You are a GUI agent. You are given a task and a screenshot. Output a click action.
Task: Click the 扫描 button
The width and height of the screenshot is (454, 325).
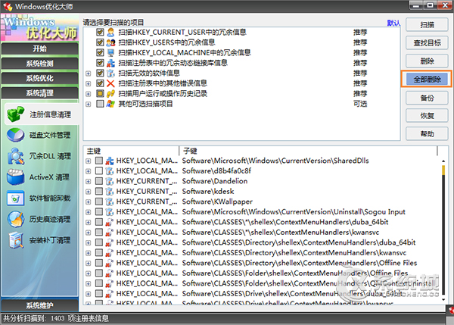(x=427, y=25)
